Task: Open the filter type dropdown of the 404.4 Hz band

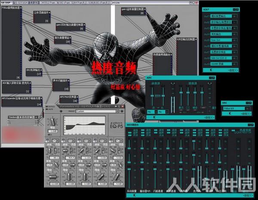Action: click(x=71, y=141)
